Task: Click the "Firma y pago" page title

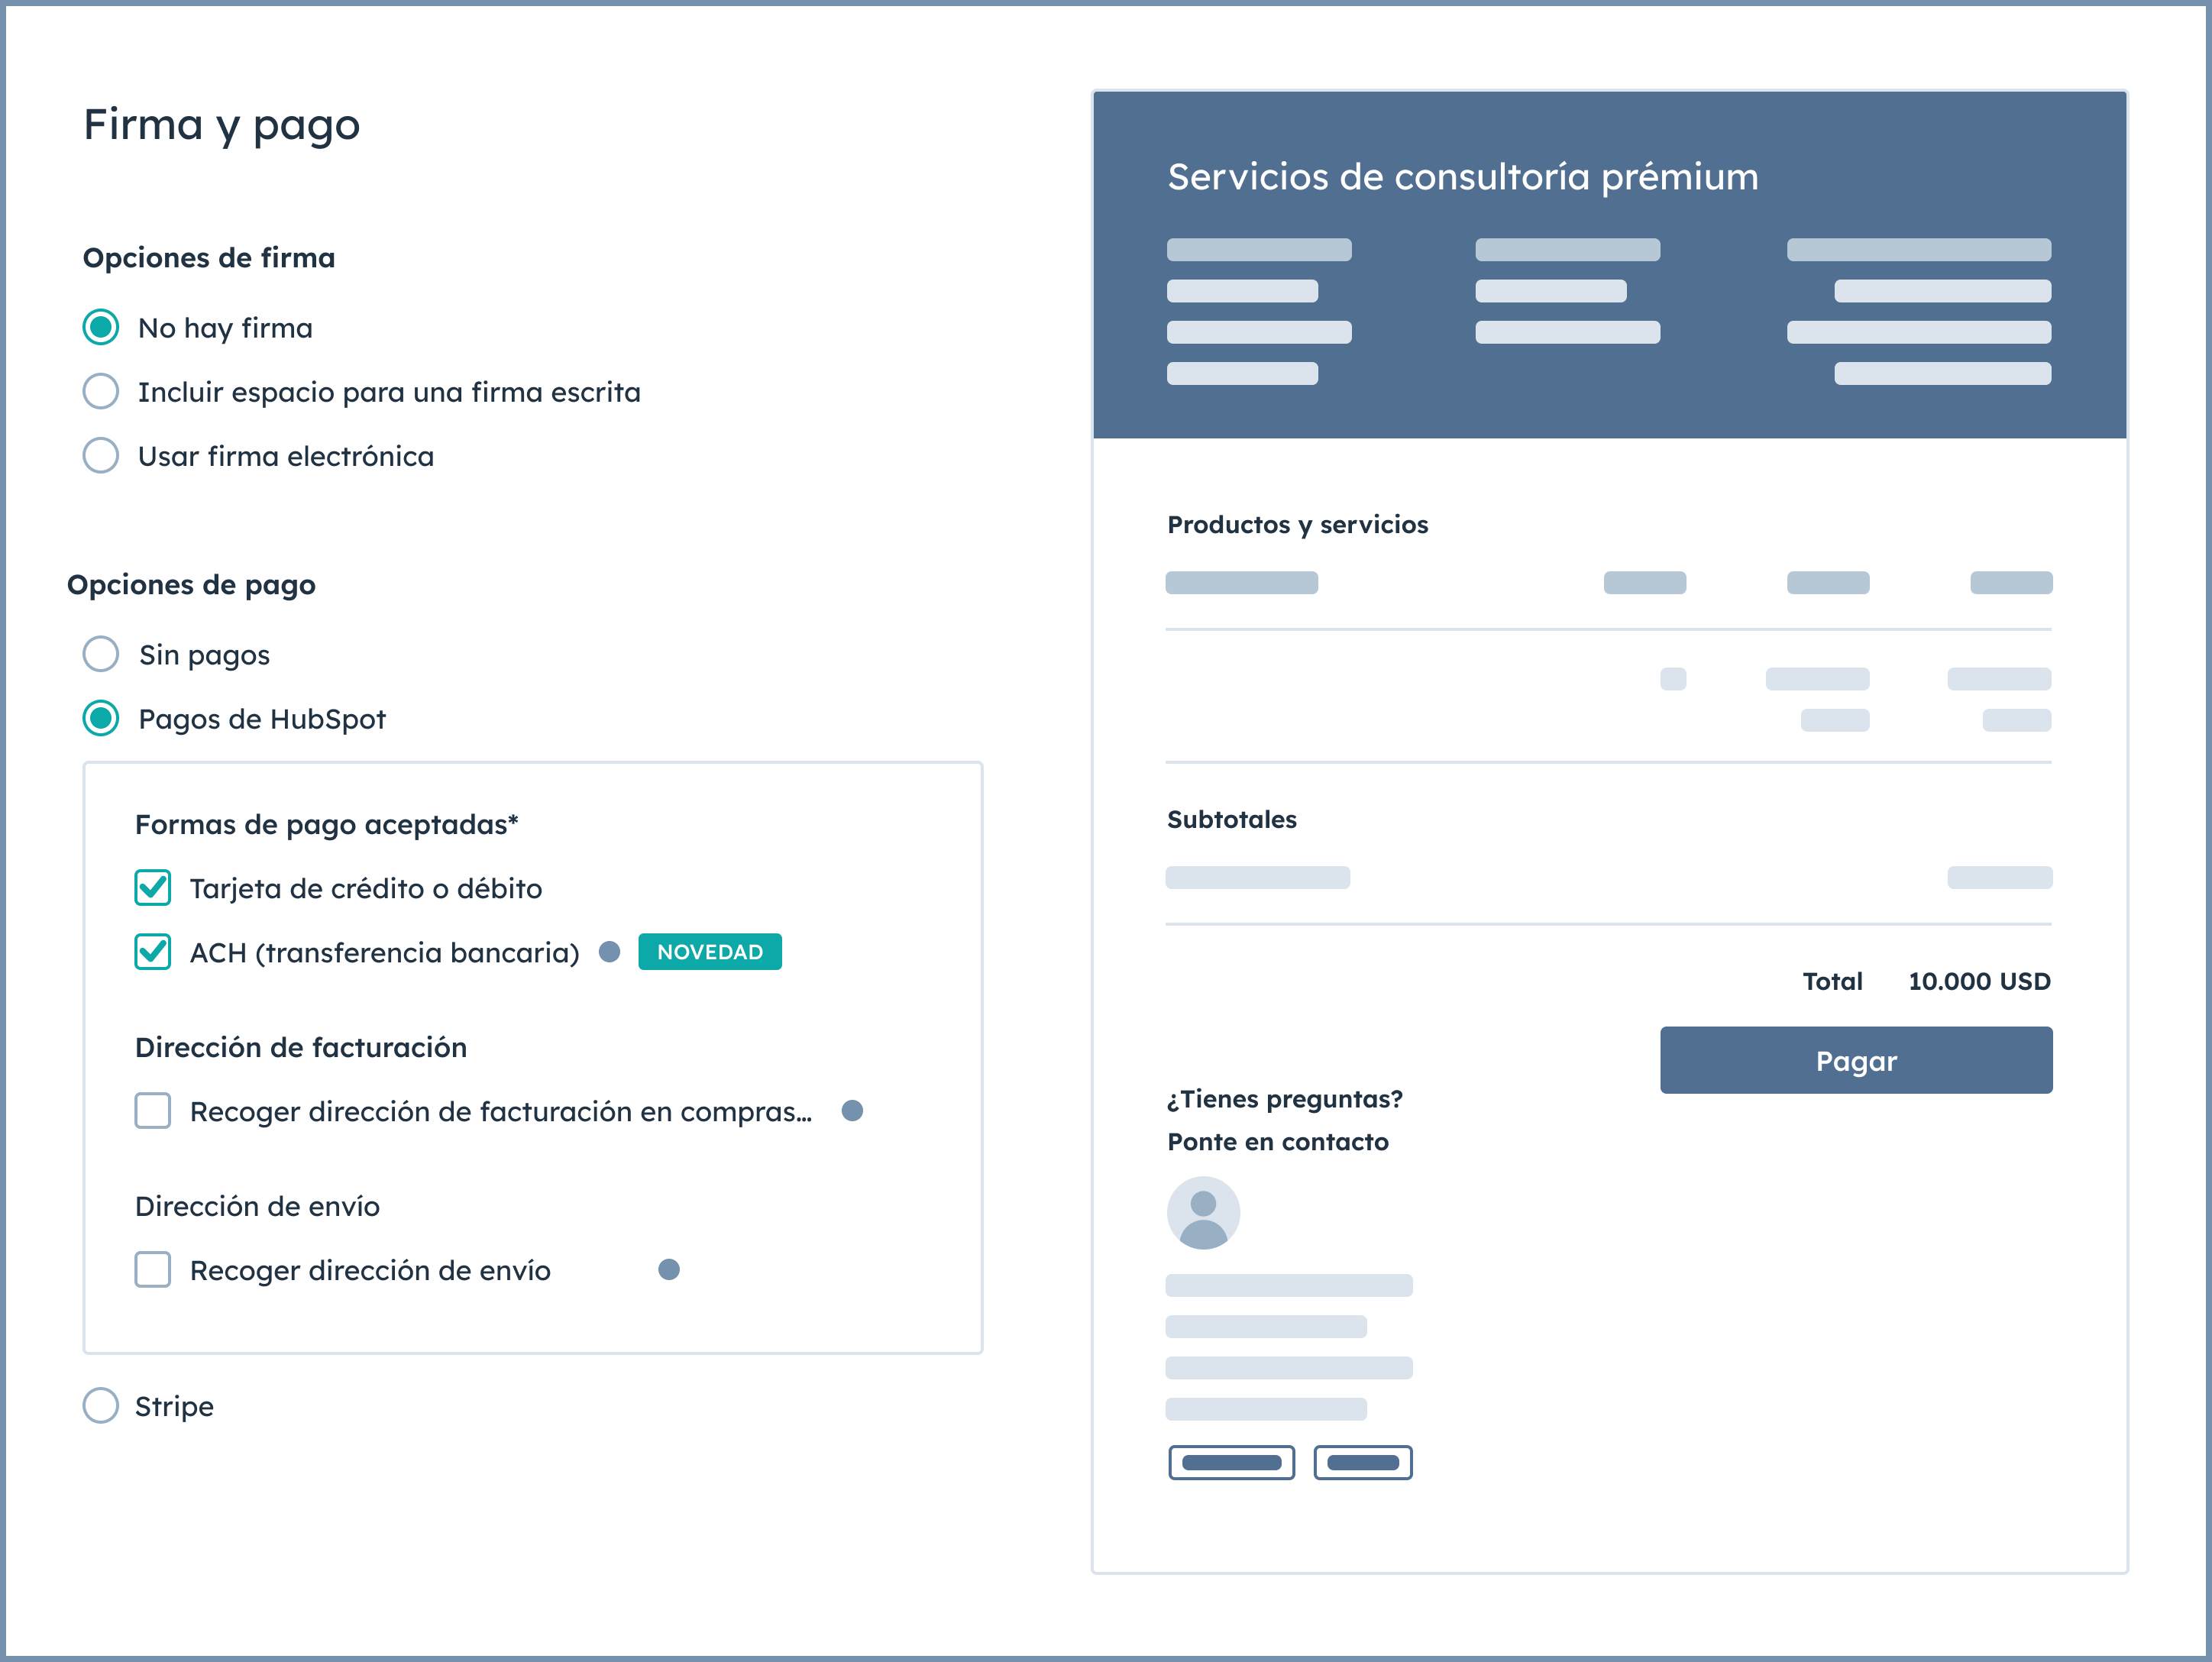Action: pos(221,126)
